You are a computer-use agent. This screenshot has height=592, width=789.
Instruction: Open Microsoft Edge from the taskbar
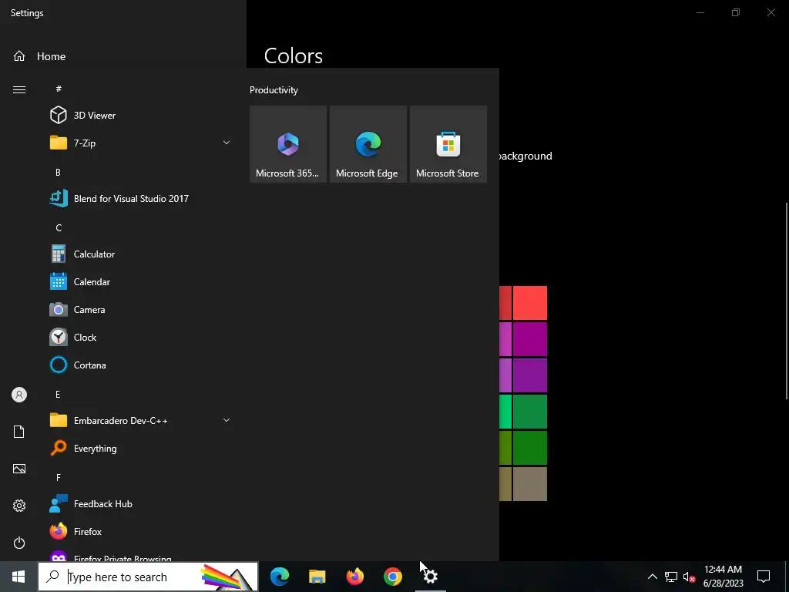pos(280,577)
